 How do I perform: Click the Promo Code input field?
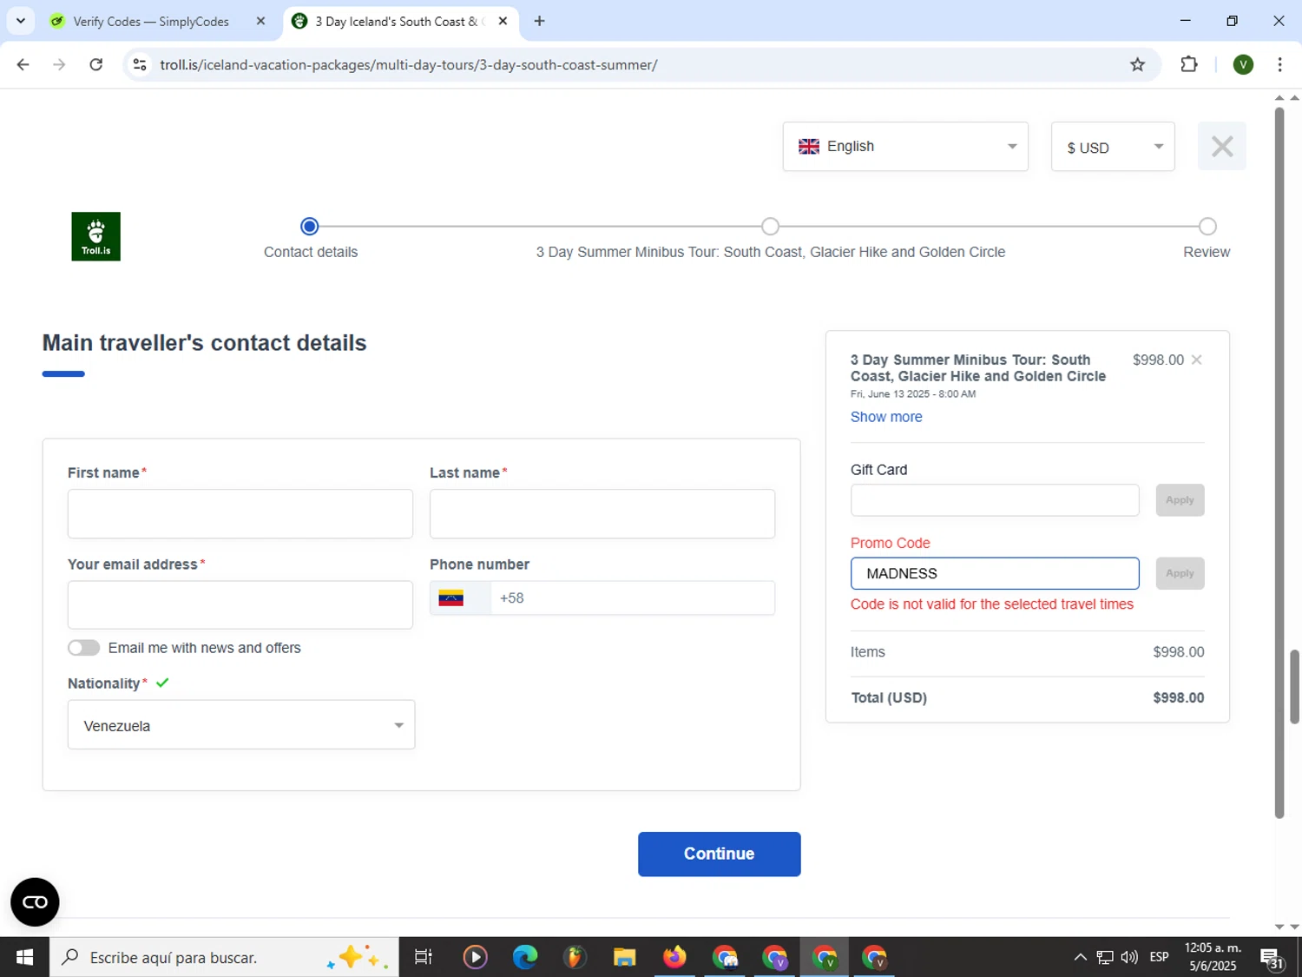coord(995,573)
